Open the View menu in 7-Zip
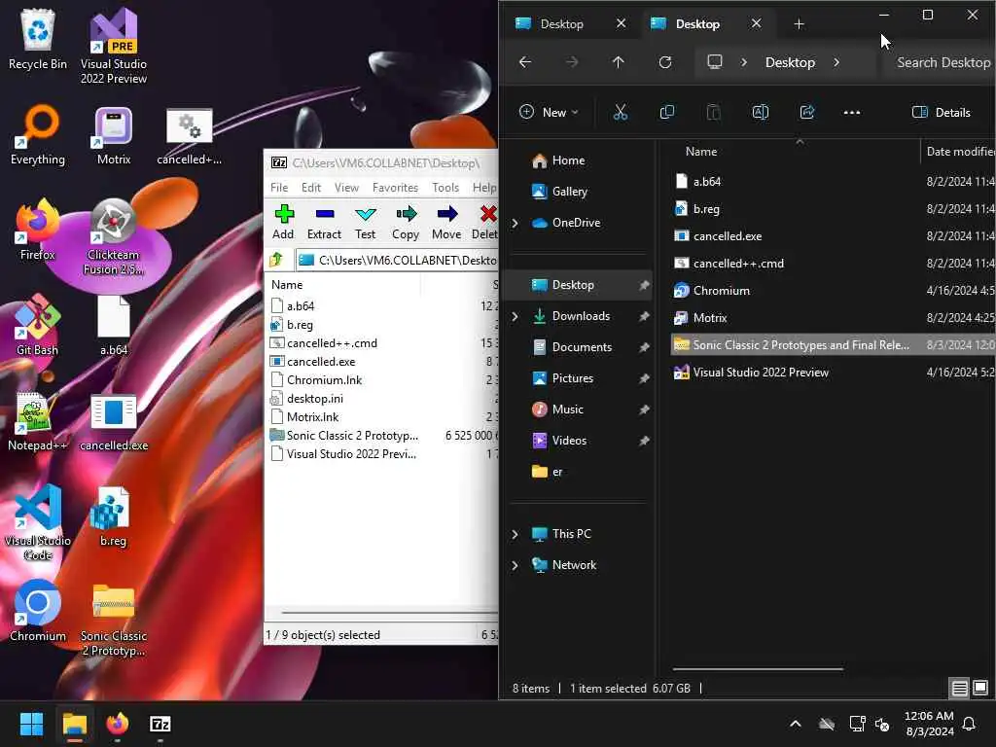This screenshot has height=747, width=996. tap(347, 188)
